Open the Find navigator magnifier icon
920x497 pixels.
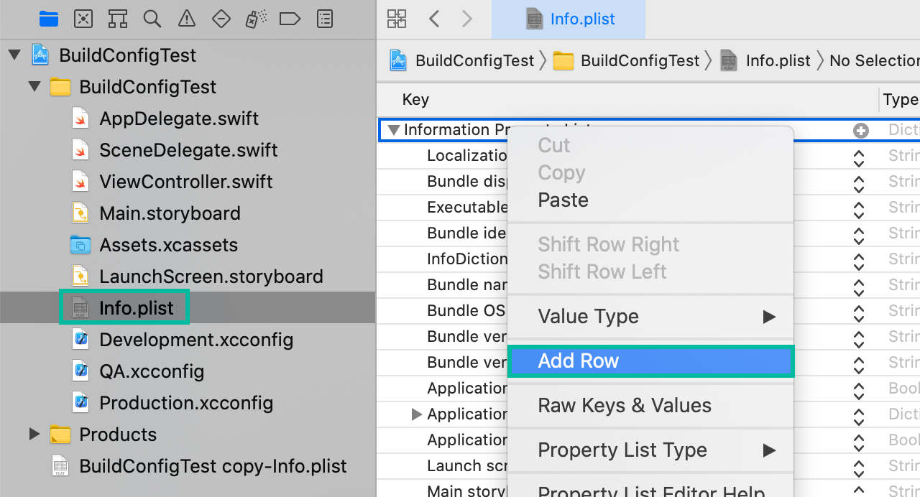152,19
